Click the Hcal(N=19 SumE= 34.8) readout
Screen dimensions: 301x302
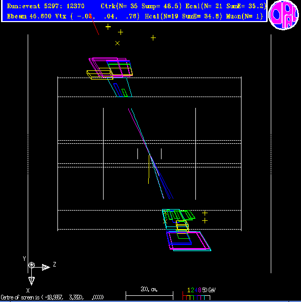pyautogui.click(x=183, y=16)
